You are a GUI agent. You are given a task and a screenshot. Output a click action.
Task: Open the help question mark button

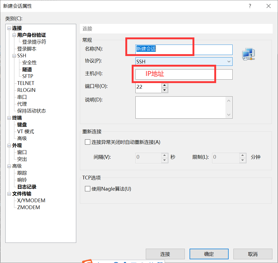pyautogui.click(x=250, y=6)
